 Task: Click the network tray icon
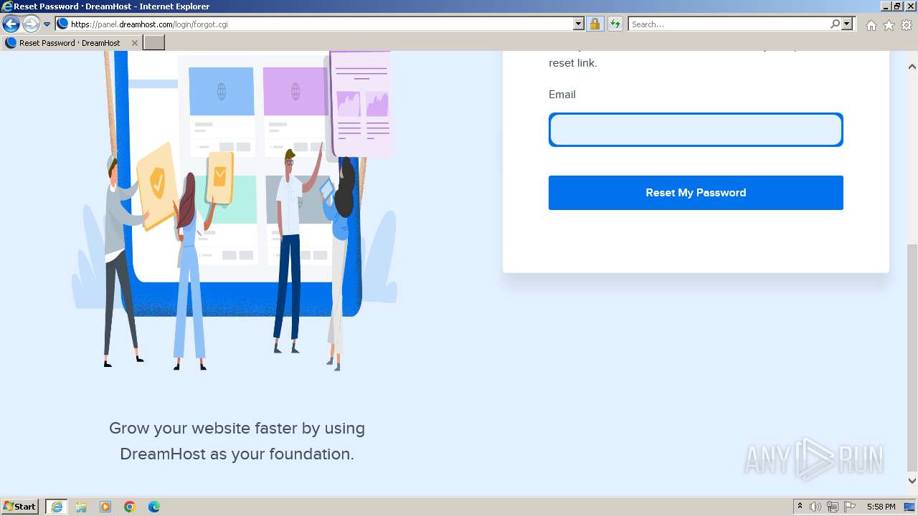(833, 507)
